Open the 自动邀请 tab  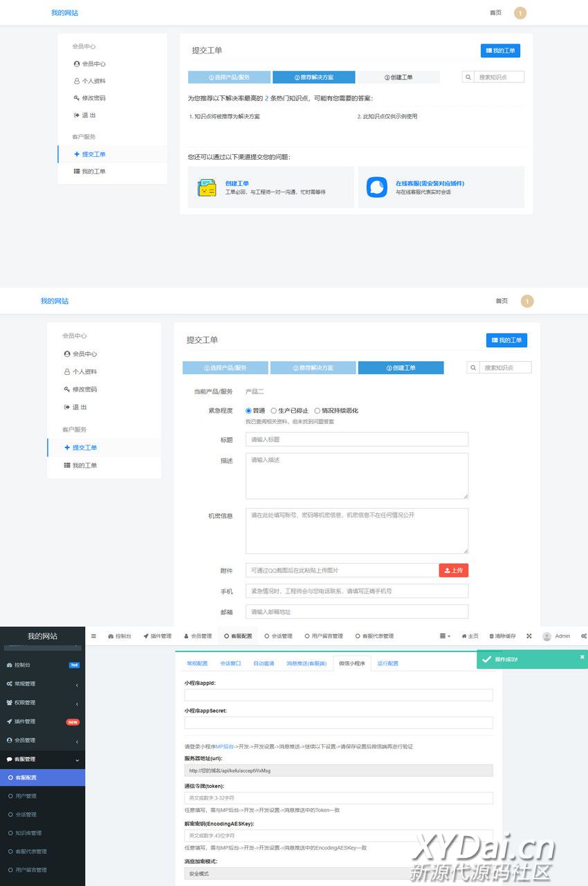(264, 663)
